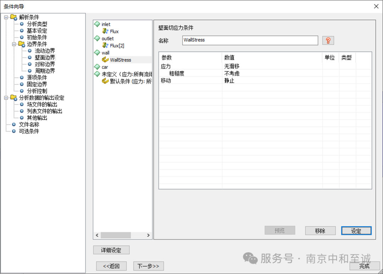Open 源项条件 in the wizard tree
The width and height of the screenshot is (383, 274).
[37, 77]
